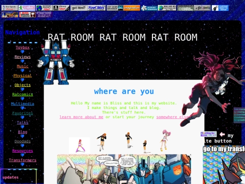This screenshot has height=184, width=245.
Task: Follow the 'somewhere else' link
Action: point(173,117)
